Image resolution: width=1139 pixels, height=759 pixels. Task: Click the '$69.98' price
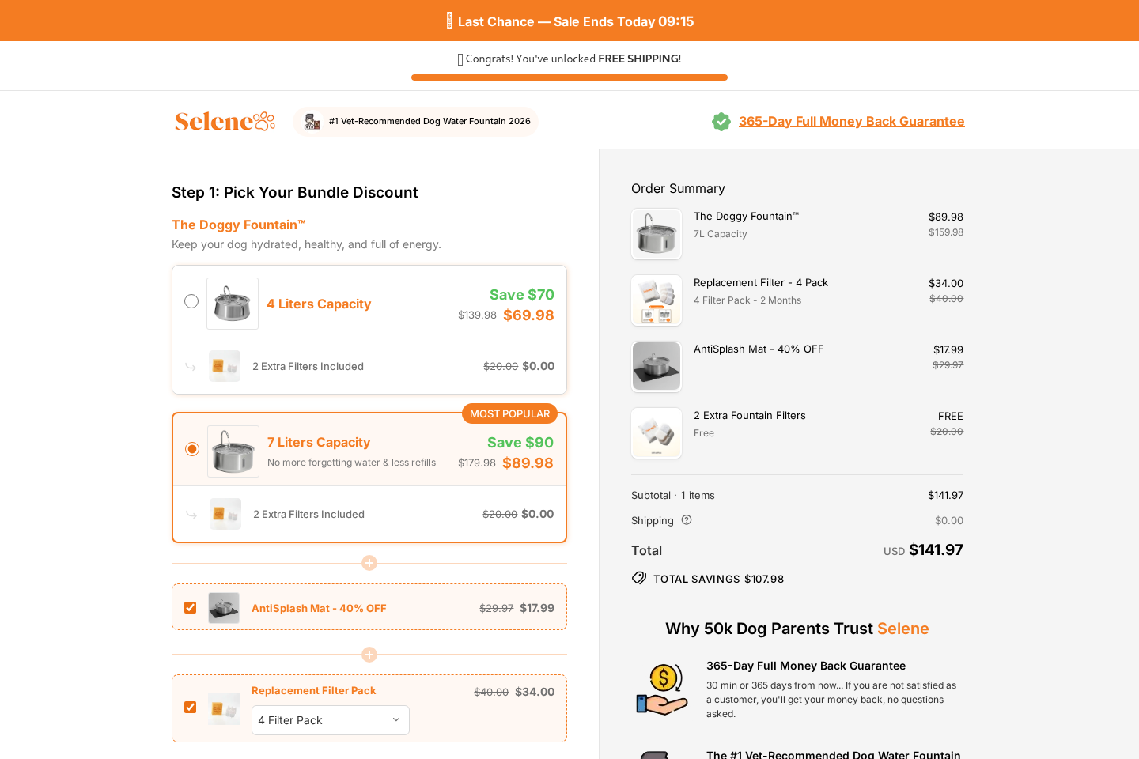tap(528, 315)
